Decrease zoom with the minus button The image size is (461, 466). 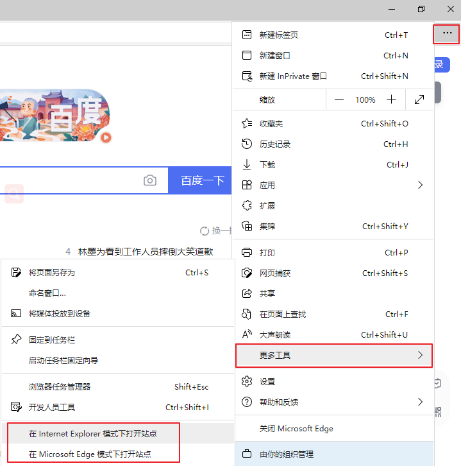coord(339,99)
